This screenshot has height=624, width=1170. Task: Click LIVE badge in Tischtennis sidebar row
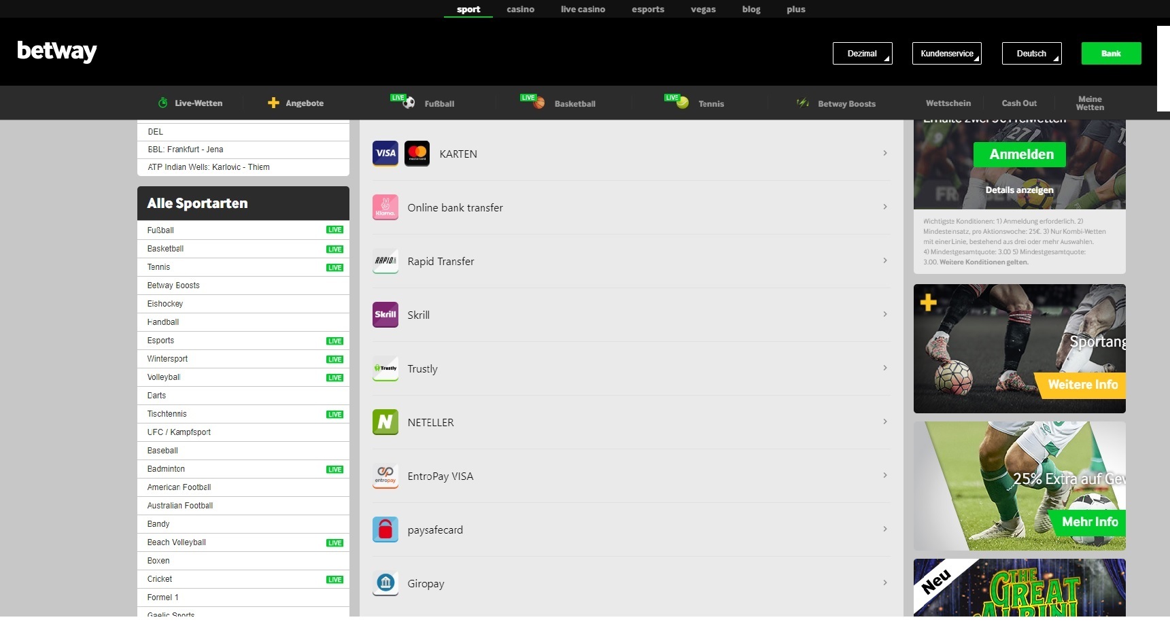tap(334, 414)
